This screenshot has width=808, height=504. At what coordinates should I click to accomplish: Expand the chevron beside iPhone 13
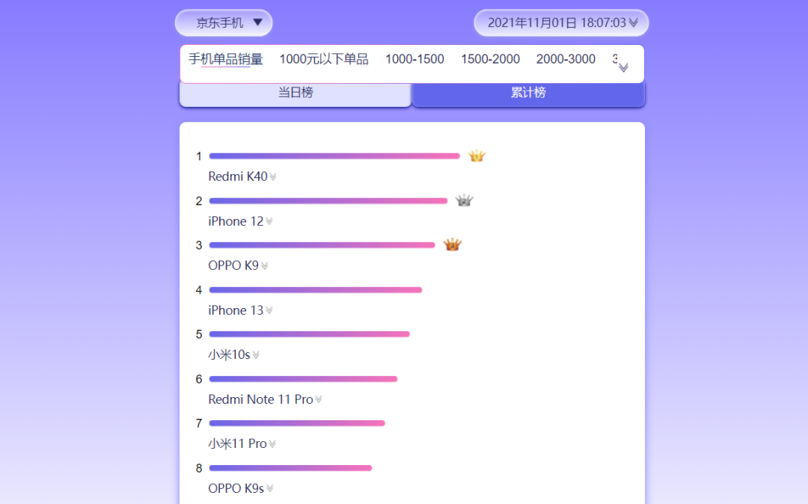pos(269,311)
